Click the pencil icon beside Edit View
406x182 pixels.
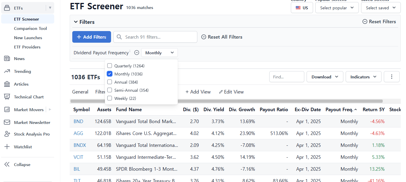[221, 92]
